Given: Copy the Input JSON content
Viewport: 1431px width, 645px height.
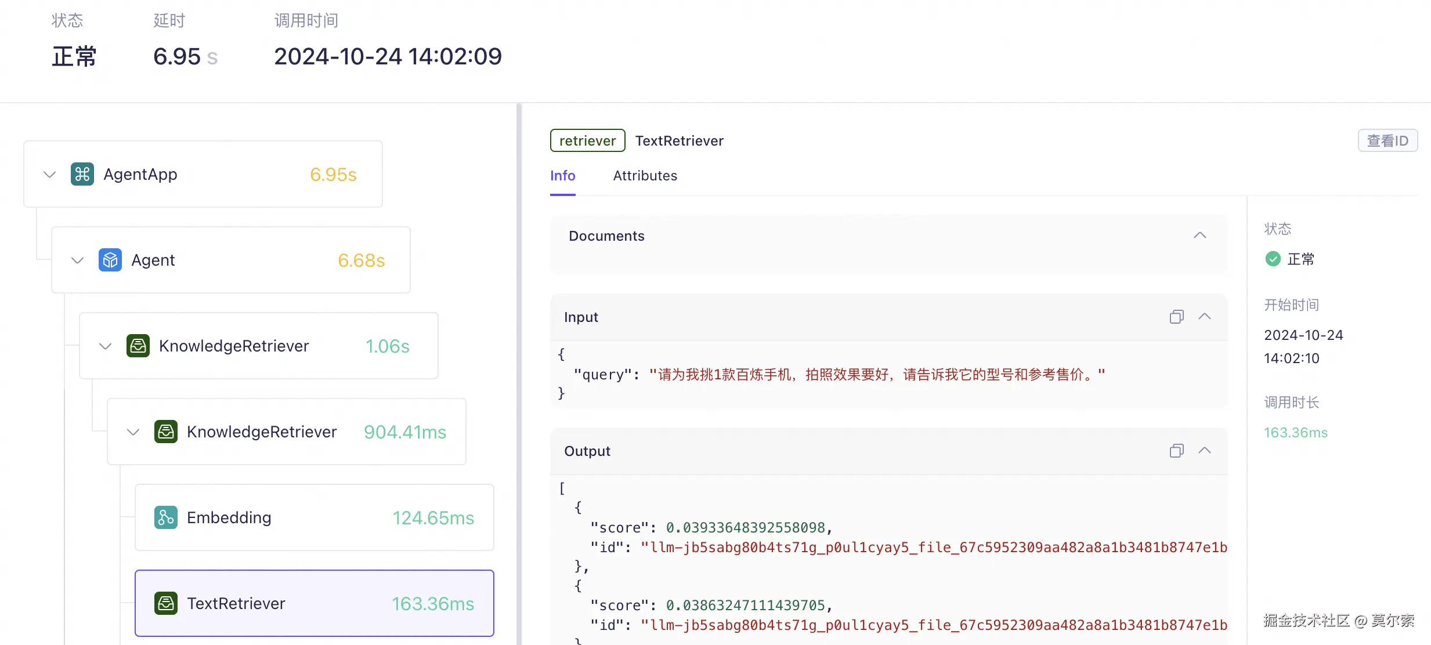Looking at the screenshot, I should (1176, 317).
